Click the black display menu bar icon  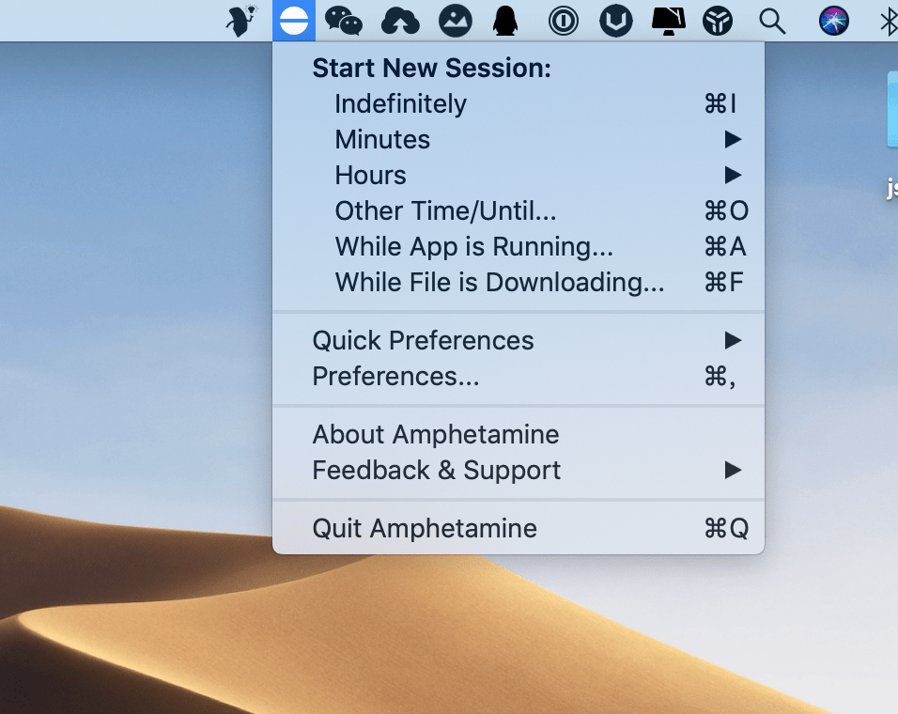(669, 22)
